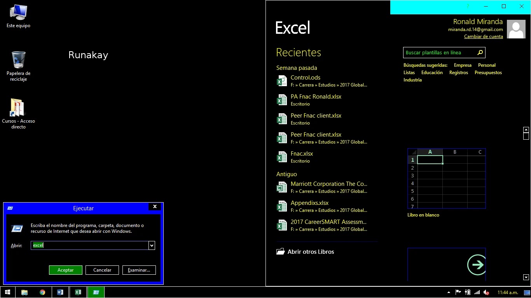Click the Excel help question mark icon
This screenshot has width=531, height=298.
pyautogui.click(x=468, y=6)
